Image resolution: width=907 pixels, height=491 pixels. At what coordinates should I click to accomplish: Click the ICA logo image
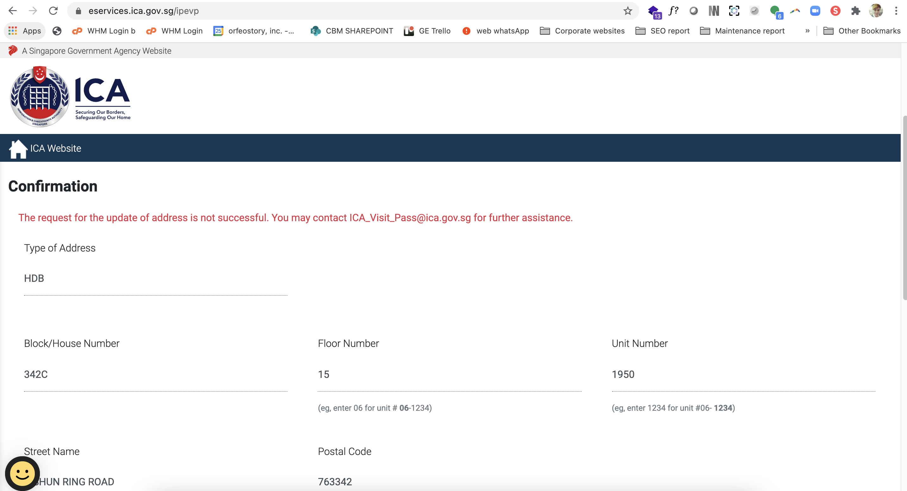tap(71, 96)
